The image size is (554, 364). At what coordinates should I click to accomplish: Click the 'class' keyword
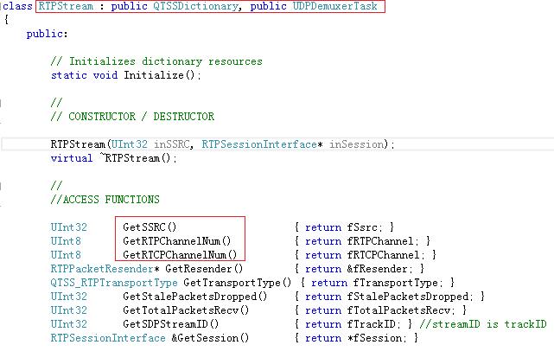(x=17, y=6)
